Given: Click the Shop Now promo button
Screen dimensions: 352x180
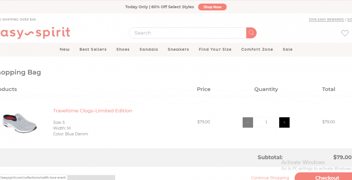Looking at the screenshot, I should pyautogui.click(x=212, y=7).
